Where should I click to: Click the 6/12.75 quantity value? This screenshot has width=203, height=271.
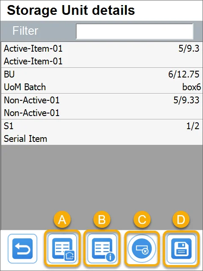[184, 74]
